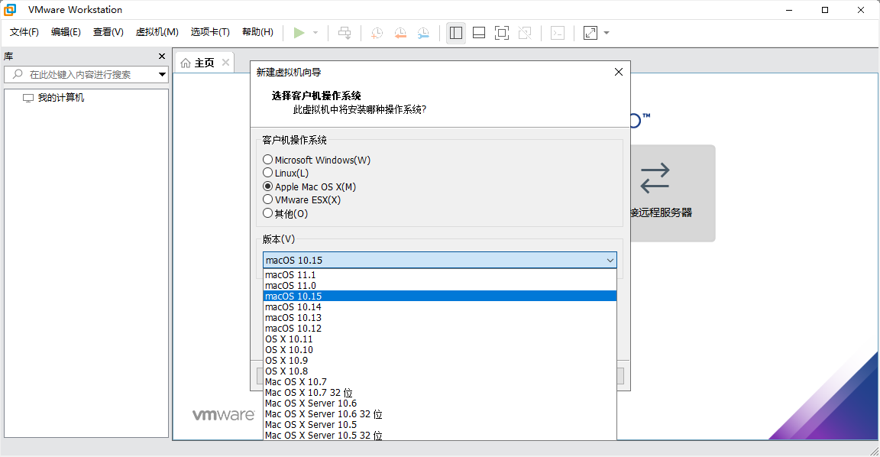
Task: Choose Mac OS X Server 10.5 32 位
Action: pyautogui.click(x=440, y=435)
